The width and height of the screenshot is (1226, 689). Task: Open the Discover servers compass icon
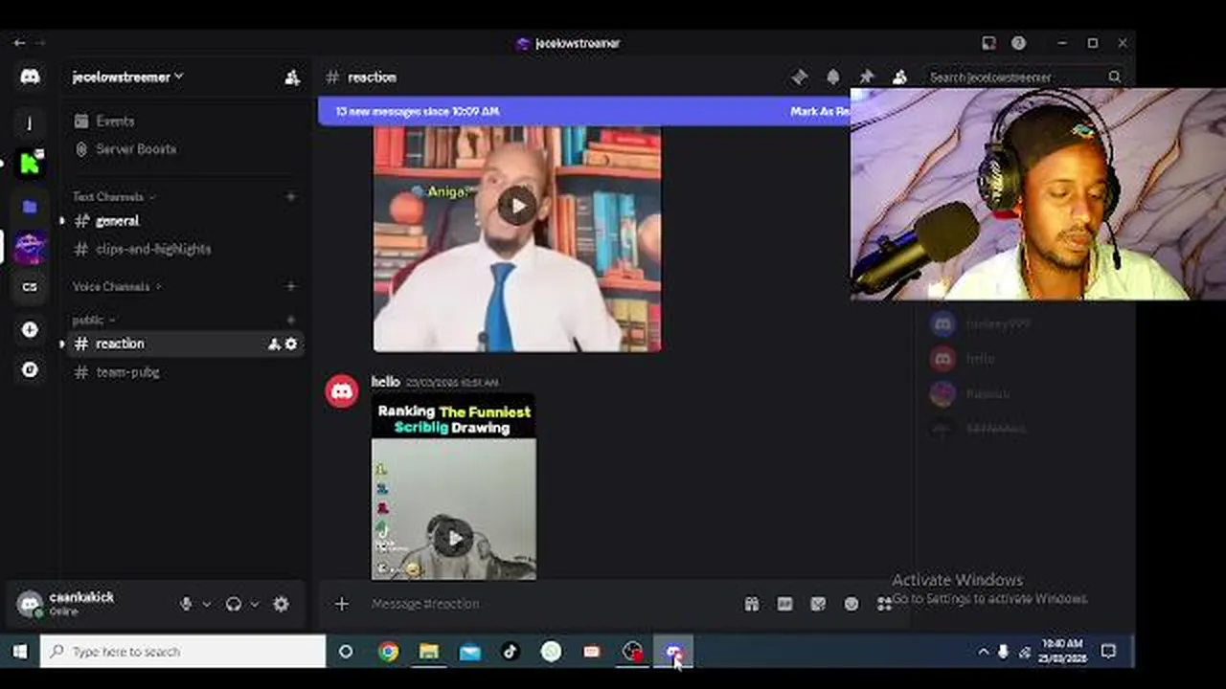(30, 369)
